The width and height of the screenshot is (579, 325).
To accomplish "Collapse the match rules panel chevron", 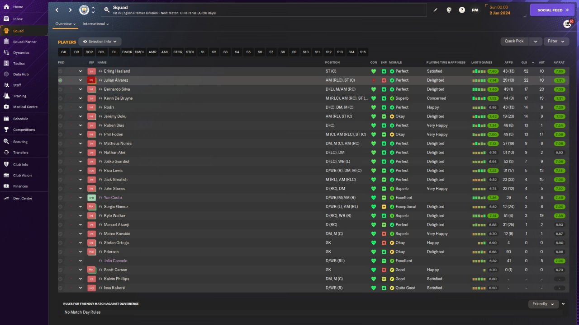I will point(563,304).
